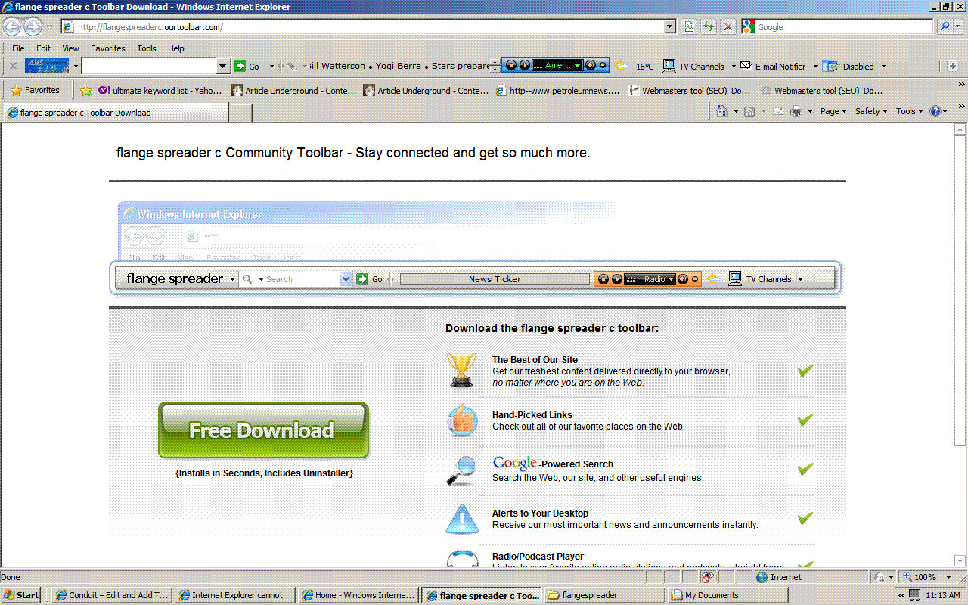This screenshot has width=968, height=605.
Task: Show hidden system tray icons chevron
Action: 901,595
